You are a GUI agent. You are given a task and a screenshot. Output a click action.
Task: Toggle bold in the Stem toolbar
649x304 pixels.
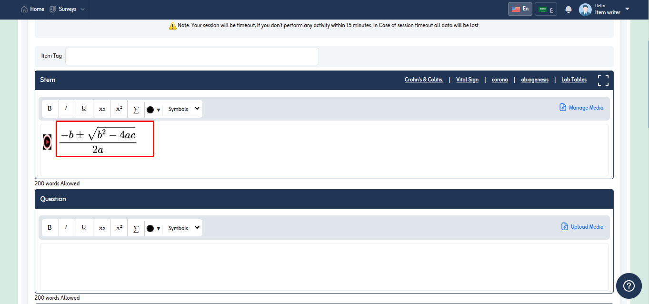coord(50,109)
